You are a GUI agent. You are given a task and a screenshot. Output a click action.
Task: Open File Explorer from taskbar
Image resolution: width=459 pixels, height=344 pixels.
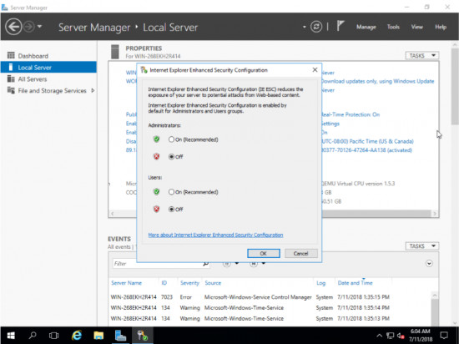pos(98,335)
